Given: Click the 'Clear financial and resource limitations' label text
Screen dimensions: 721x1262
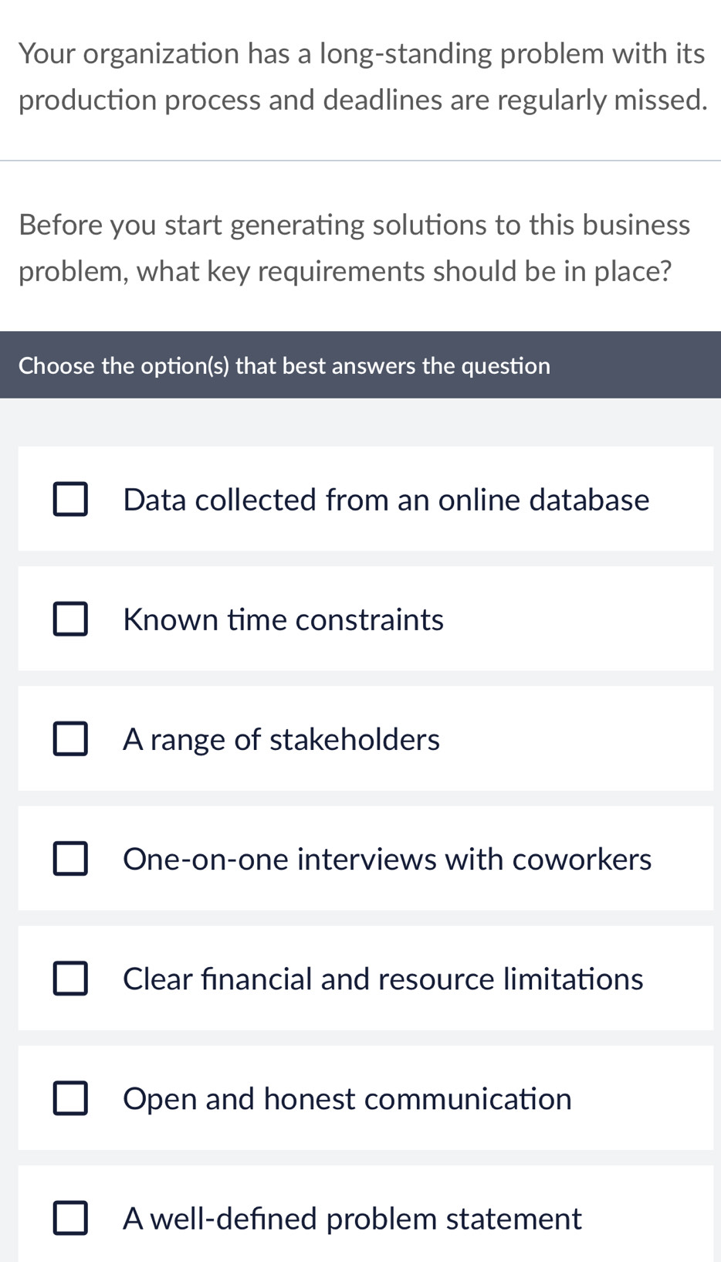Looking at the screenshot, I should click(x=383, y=979).
